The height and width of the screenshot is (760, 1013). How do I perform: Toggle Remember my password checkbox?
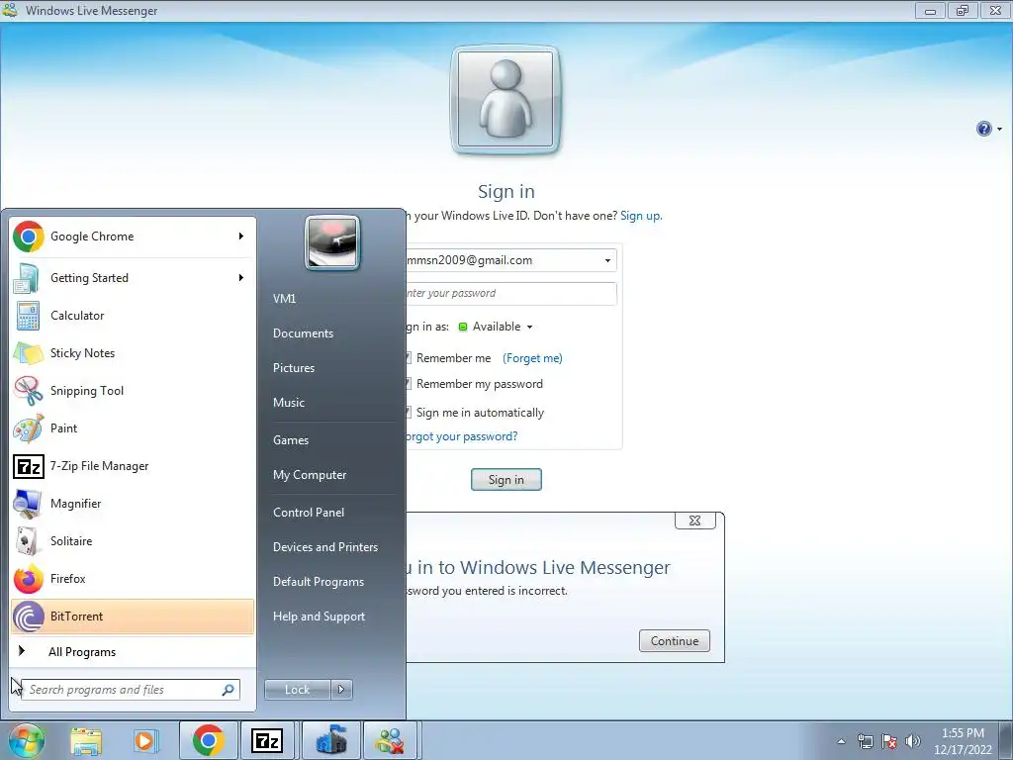(407, 384)
